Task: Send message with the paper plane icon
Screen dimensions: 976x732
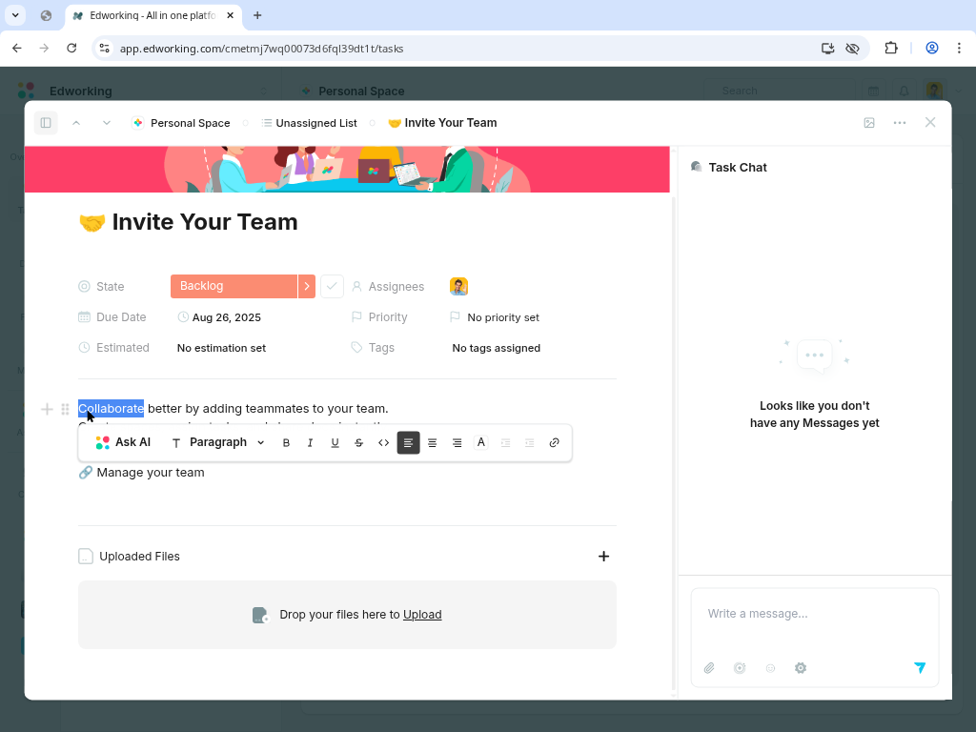Action: 920,668
